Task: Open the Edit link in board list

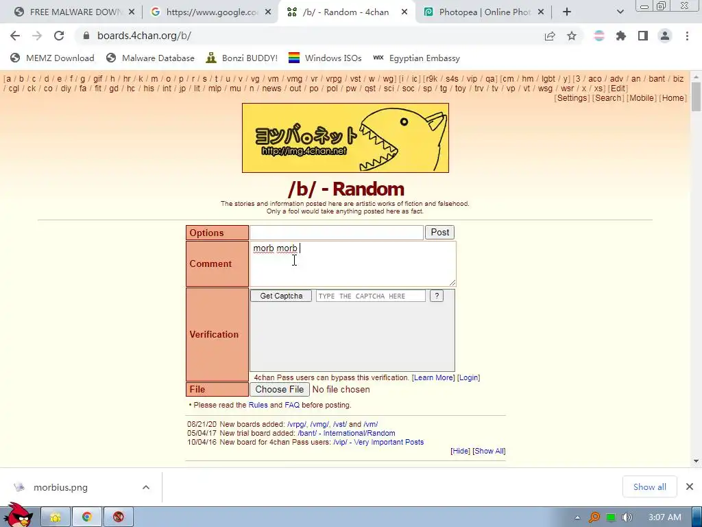Action: point(618,89)
